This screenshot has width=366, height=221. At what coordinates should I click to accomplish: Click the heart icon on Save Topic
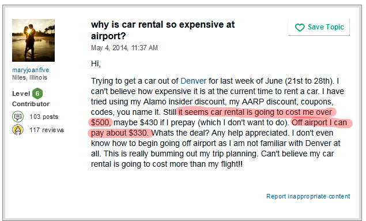300,28
